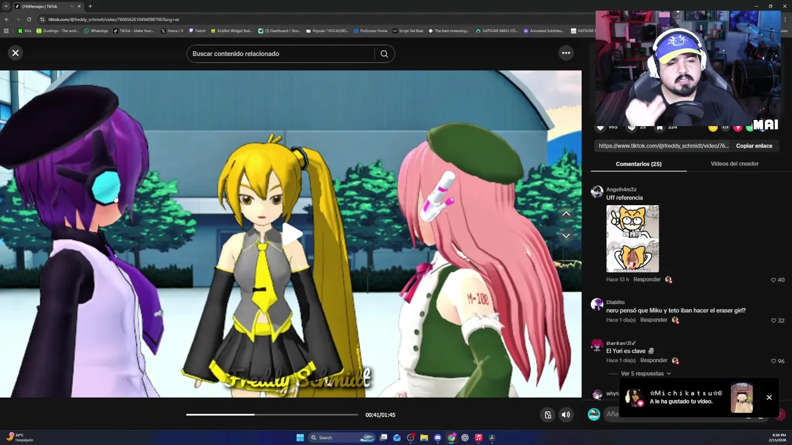
Task: Click the yellow repost share icon
Action: (713, 127)
